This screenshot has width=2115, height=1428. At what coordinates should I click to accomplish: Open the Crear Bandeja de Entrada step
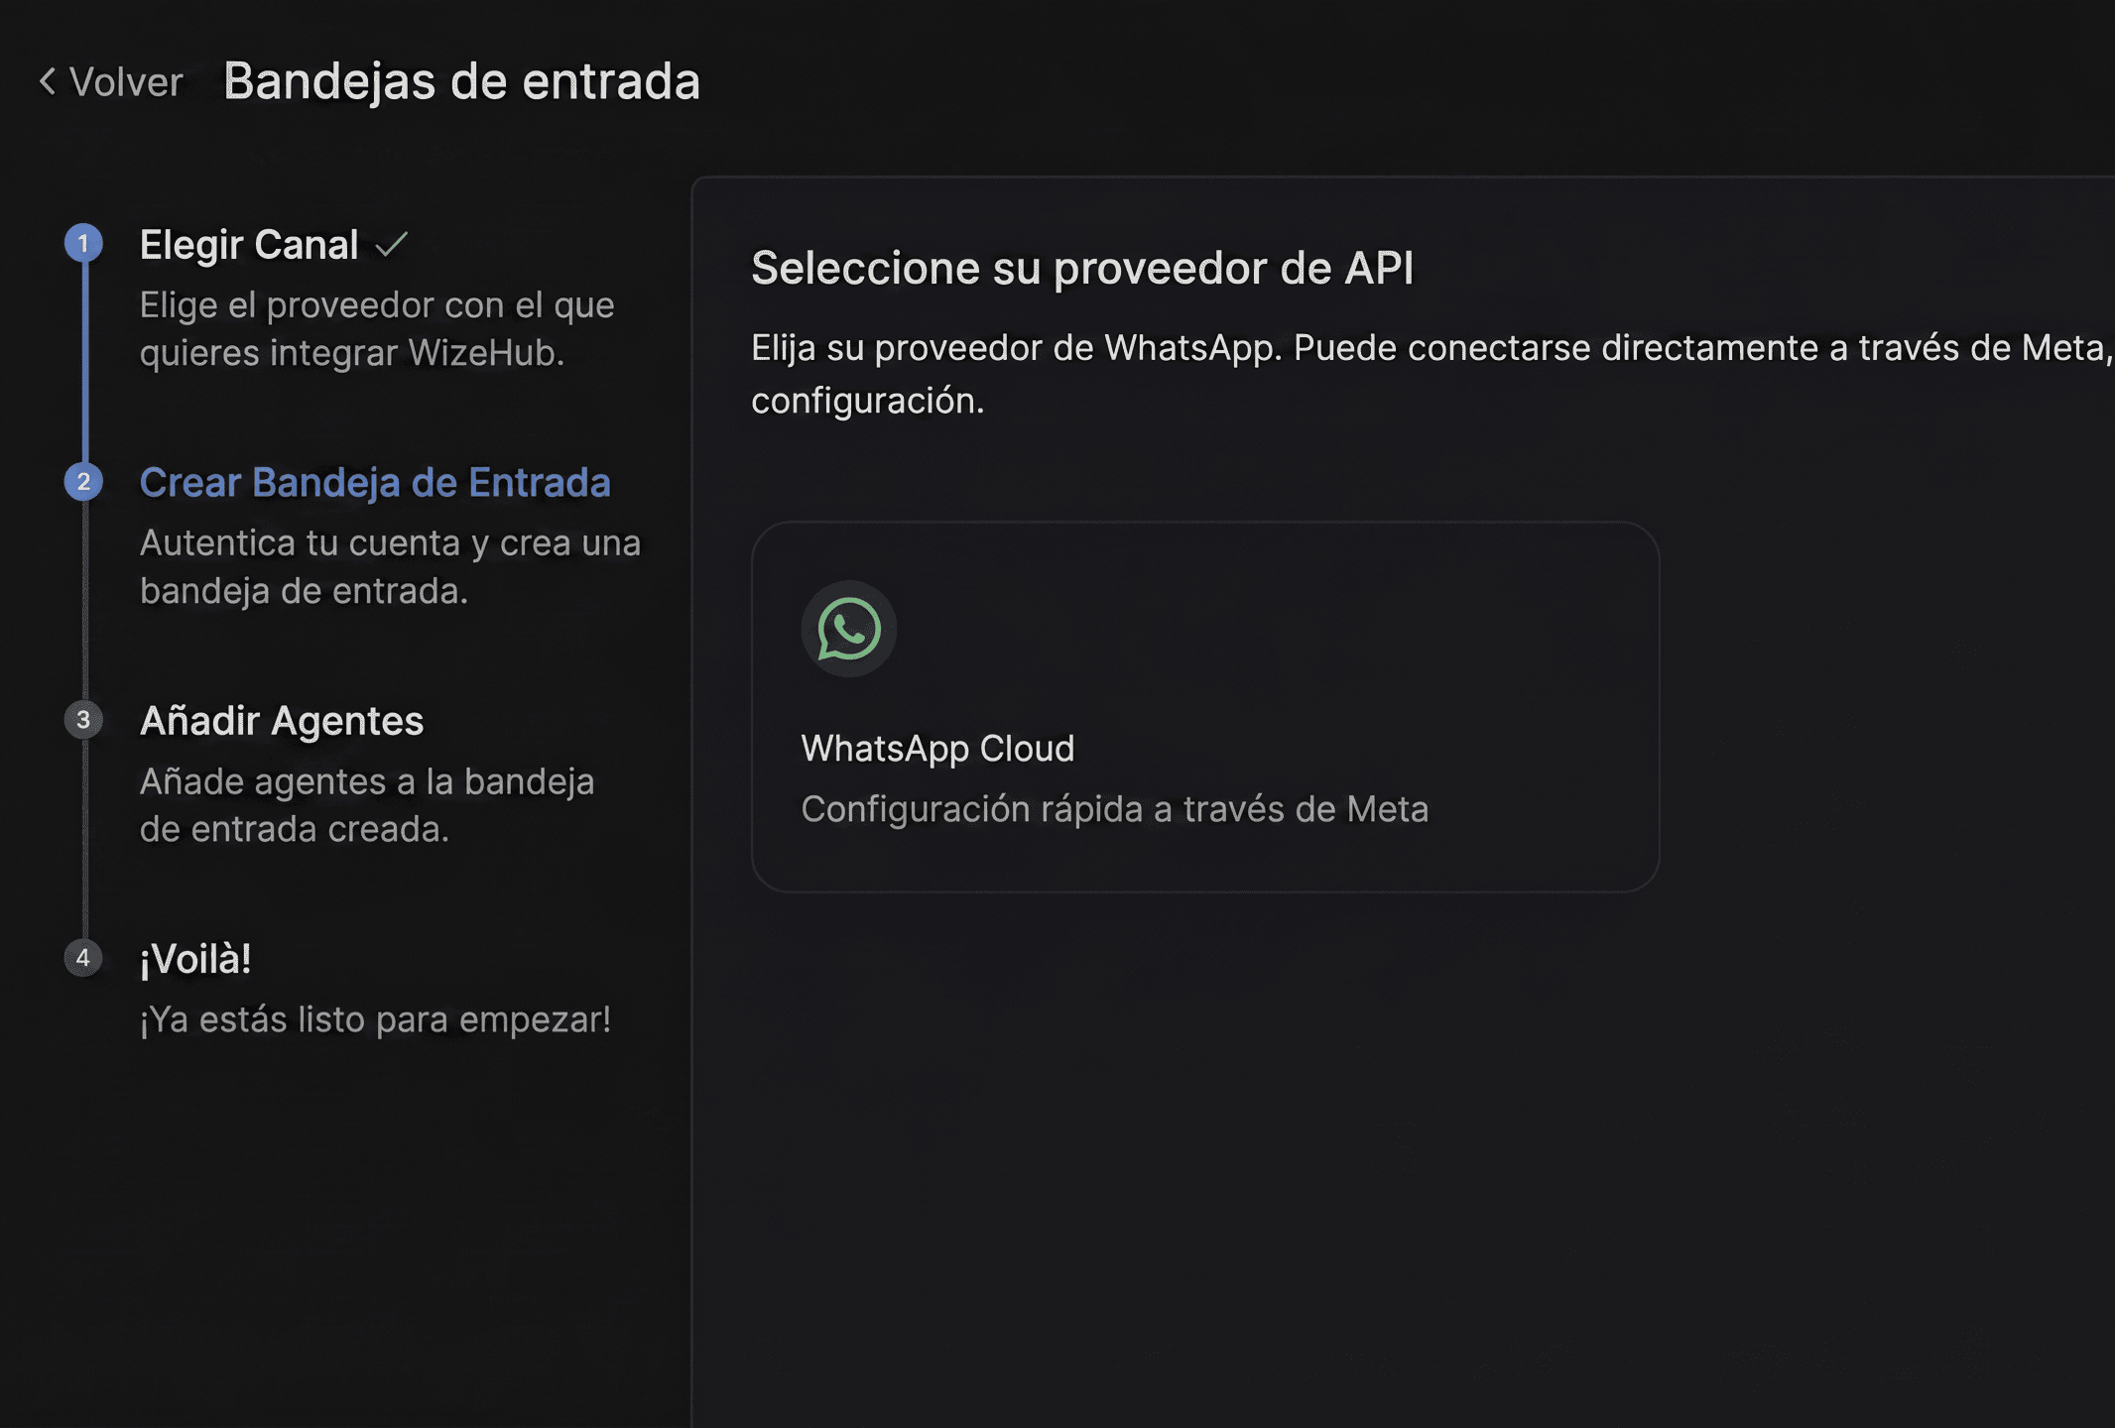pyautogui.click(x=375, y=483)
